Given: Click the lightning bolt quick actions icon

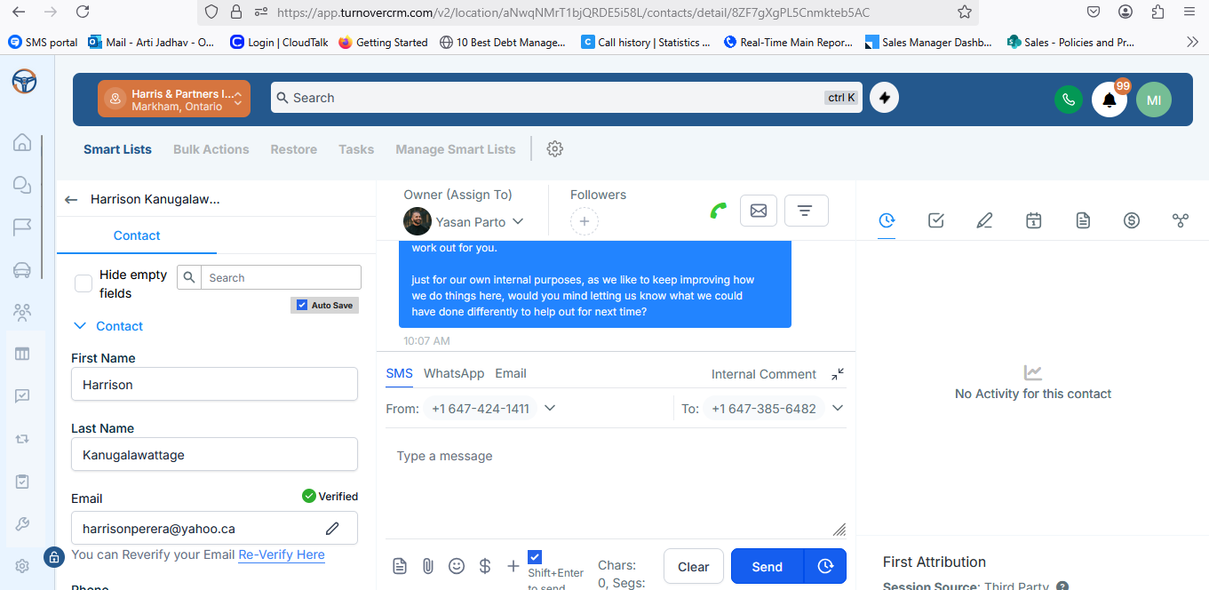Looking at the screenshot, I should tap(884, 98).
